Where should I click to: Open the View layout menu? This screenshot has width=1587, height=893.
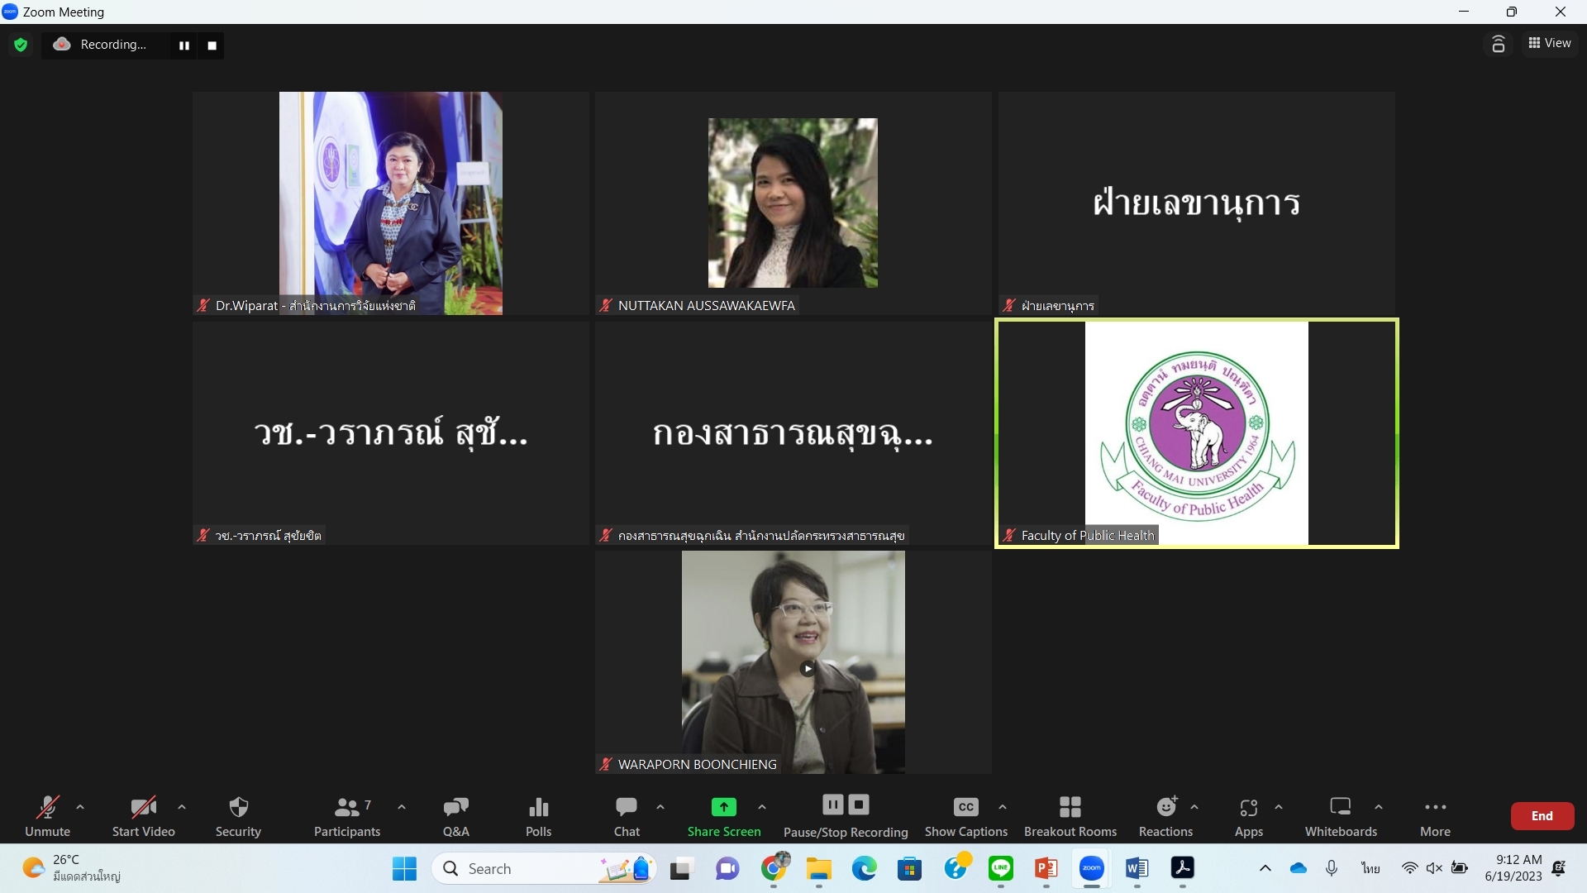(1550, 43)
